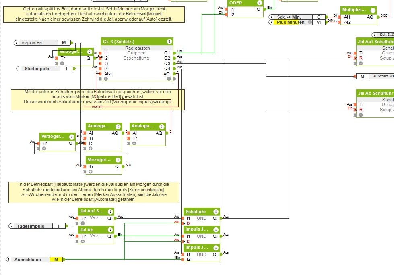Open info of Impuls J... block with red I2

[x=216, y=230]
